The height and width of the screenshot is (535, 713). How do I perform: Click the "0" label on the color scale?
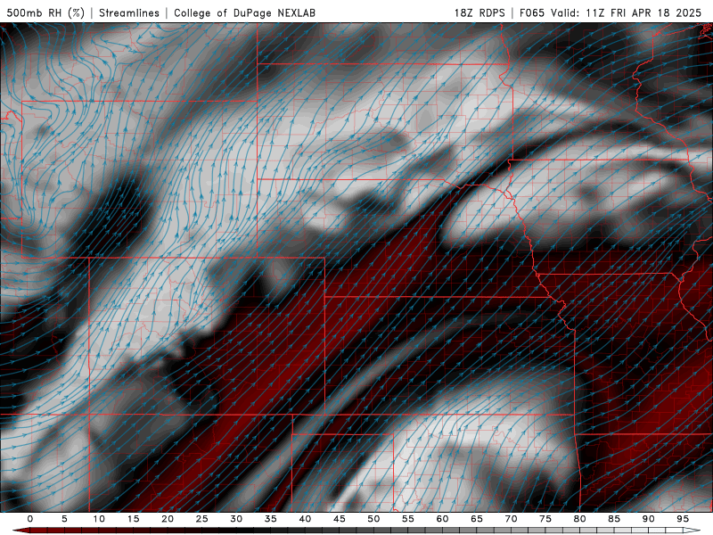30,519
